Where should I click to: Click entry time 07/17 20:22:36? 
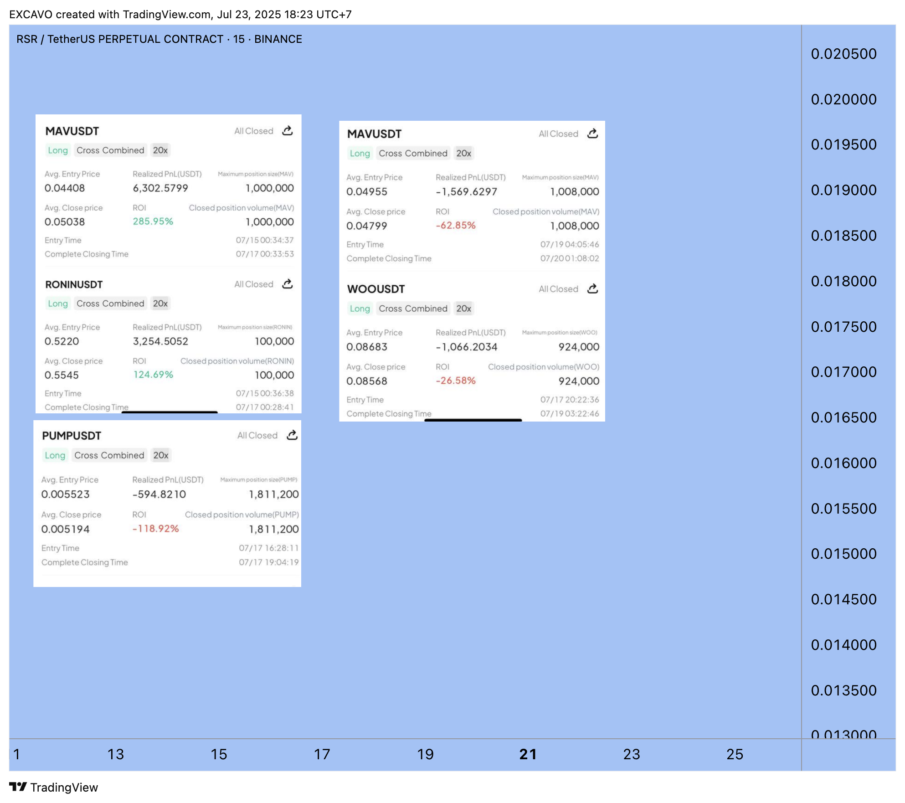(x=570, y=400)
